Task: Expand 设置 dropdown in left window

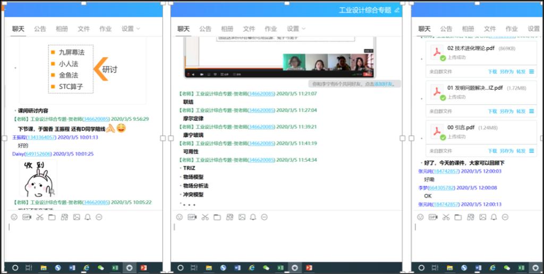Action: pos(131,29)
